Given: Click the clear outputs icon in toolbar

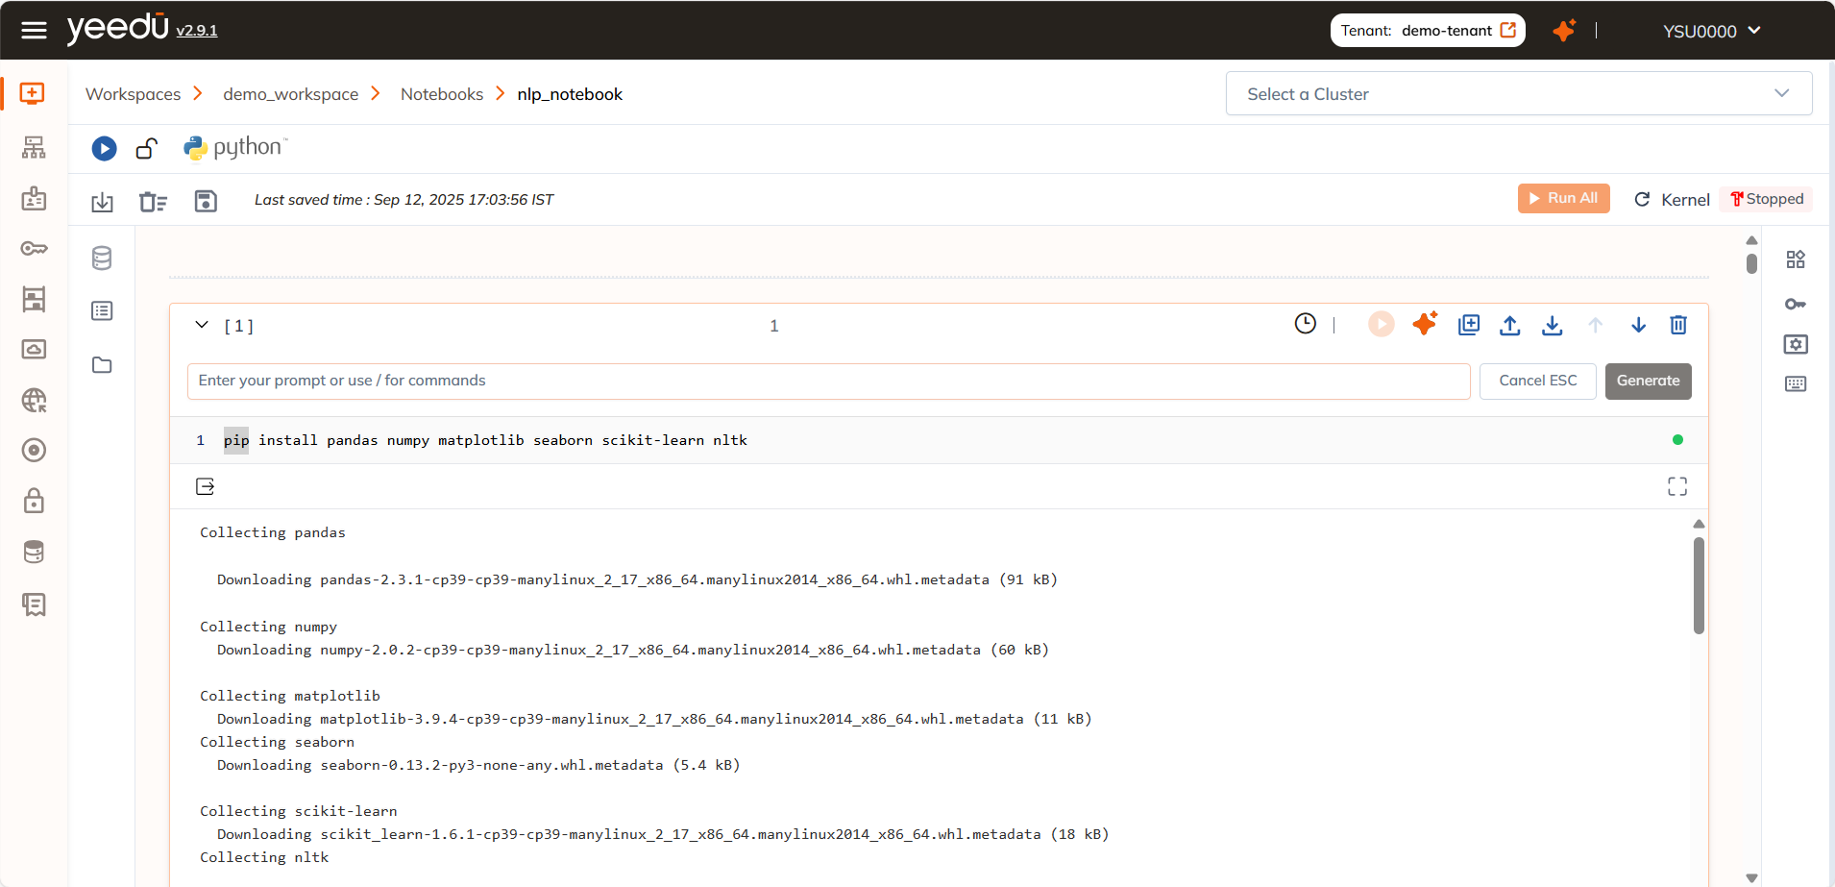Looking at the screenshot, I should [x=153, y=202].
